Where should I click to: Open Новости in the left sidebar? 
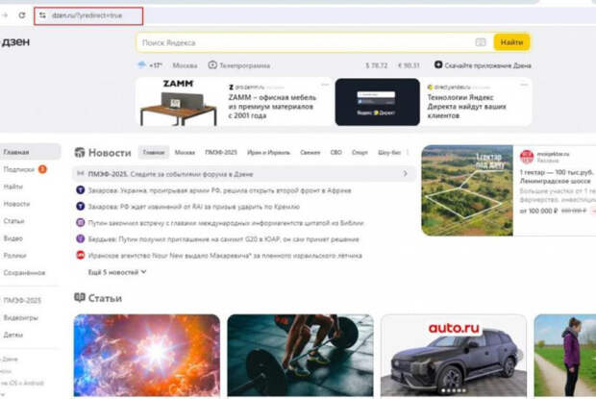pos(16,204)
